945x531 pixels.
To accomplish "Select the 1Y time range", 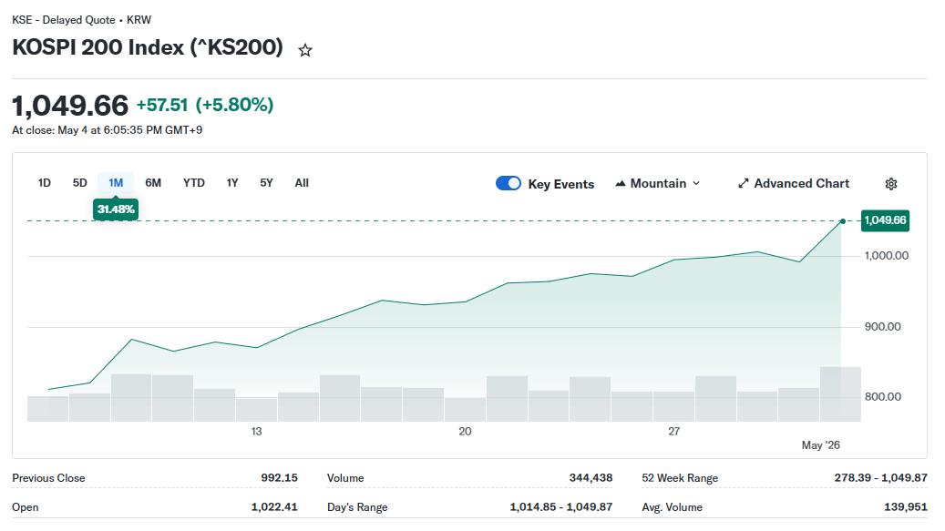I will click(232, 182).
